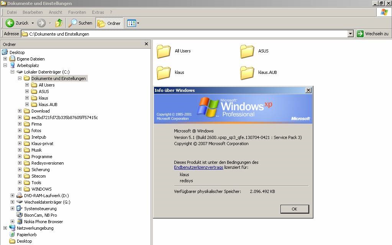This screenshot has width=392, height=245.
Task: Open forward history dropdown arrow
Action: [50, 23]
